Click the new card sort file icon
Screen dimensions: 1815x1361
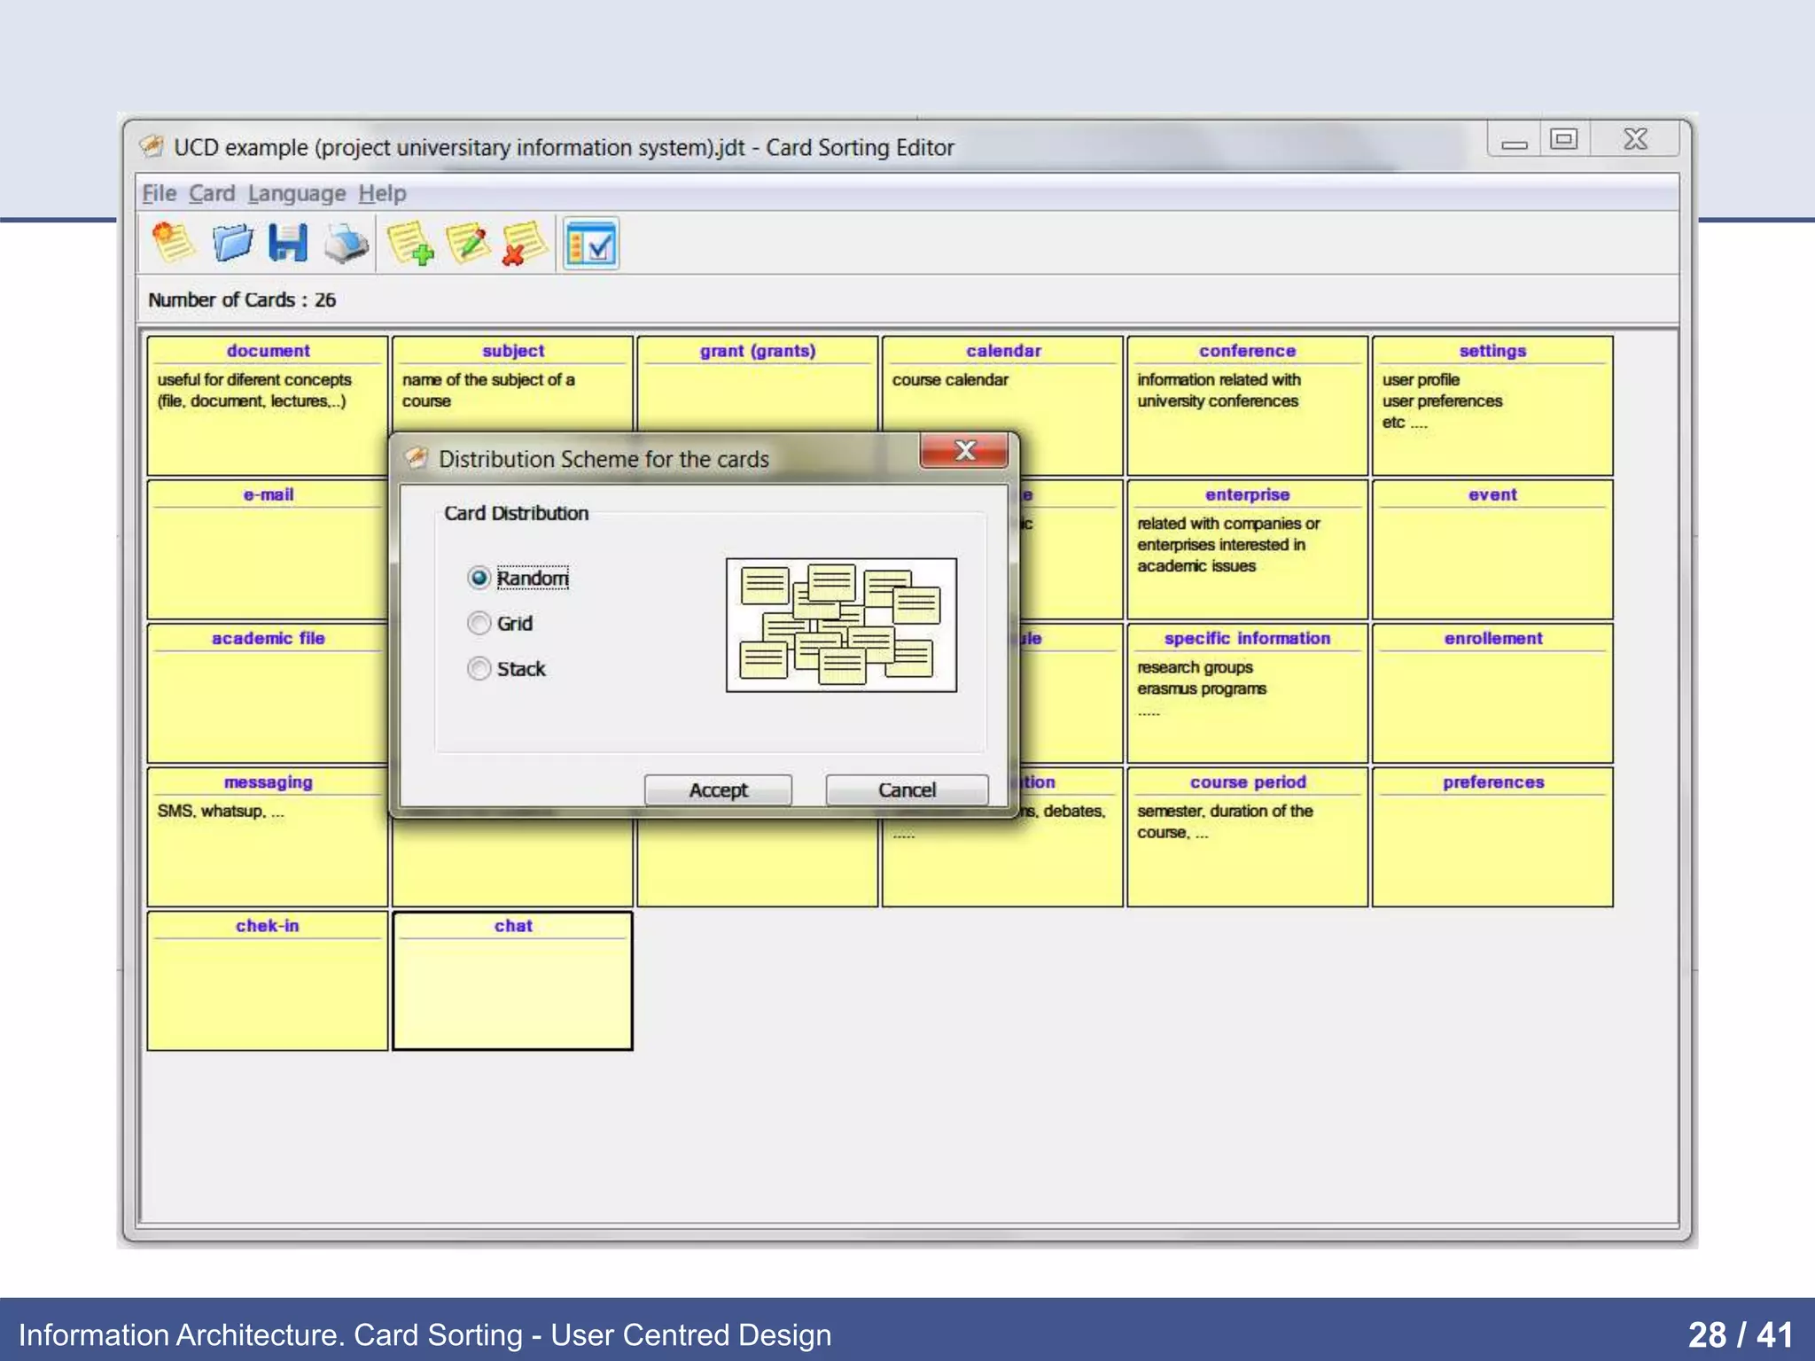(x=173, y=243)
